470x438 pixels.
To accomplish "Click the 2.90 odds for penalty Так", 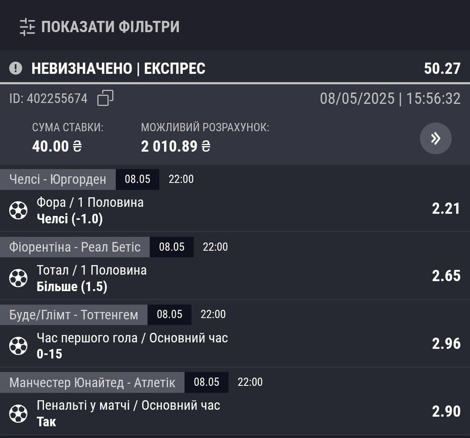I will pos(446,411).
